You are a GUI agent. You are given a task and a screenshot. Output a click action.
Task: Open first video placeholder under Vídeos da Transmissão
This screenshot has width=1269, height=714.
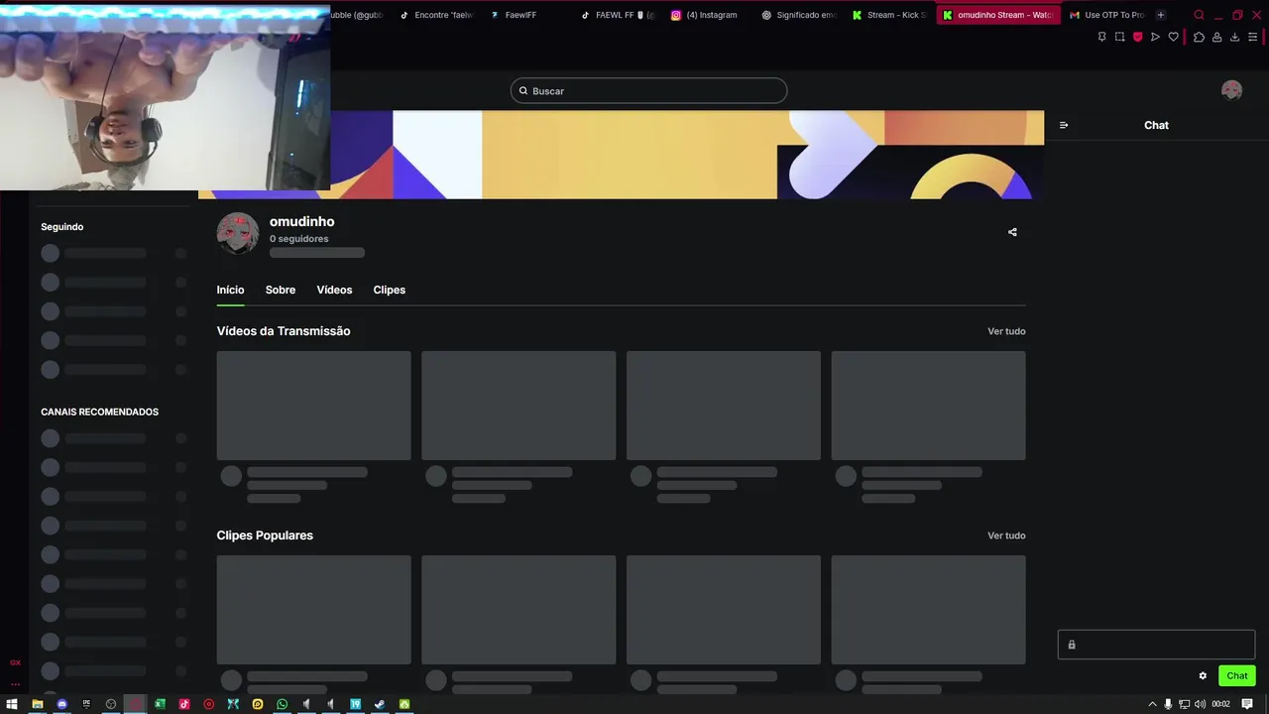pyautogui.click(x=313, y=406)
